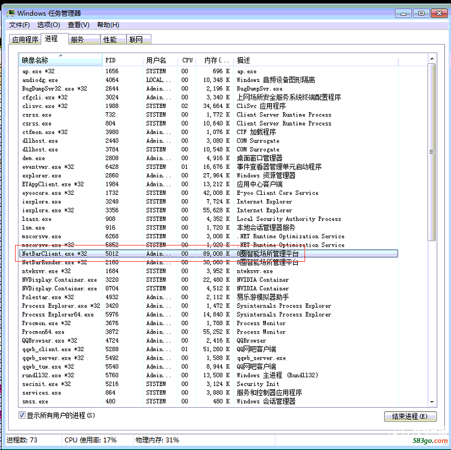Sort by CPU column header
This screenshot has width=451, height=450.
187,60
